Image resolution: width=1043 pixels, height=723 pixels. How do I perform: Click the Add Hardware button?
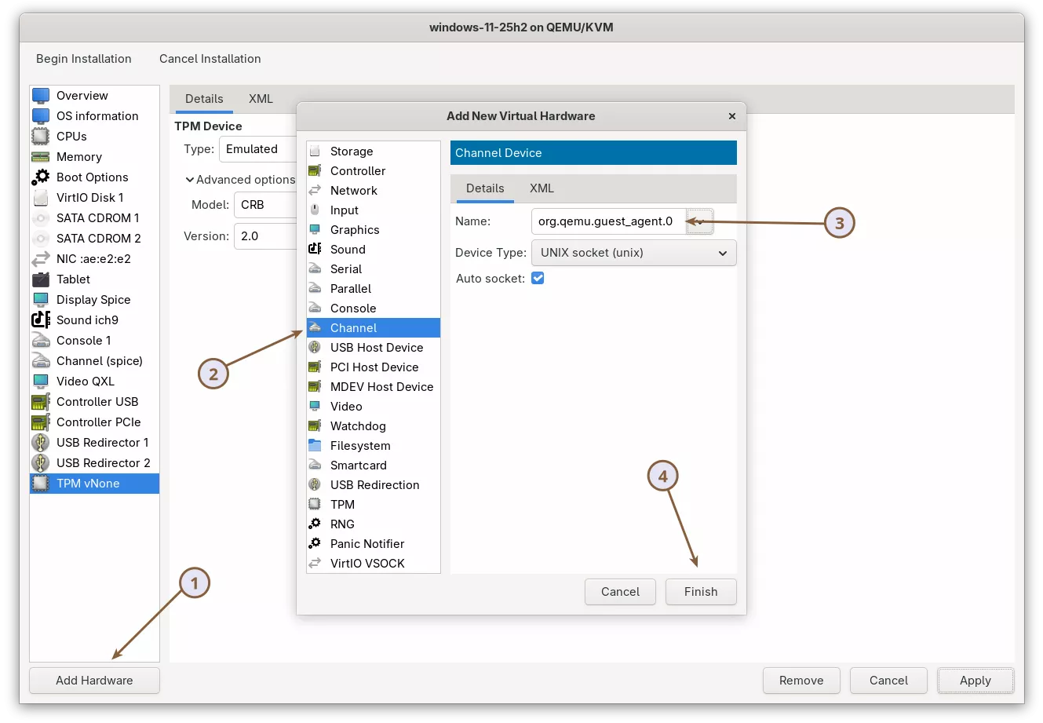tap(93, 680)
